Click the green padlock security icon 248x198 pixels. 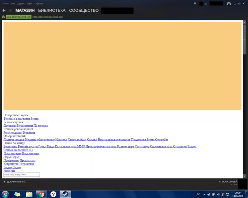3,17
